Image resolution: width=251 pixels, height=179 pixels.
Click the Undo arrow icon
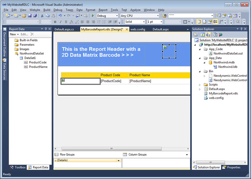click(x=60, y=15)
